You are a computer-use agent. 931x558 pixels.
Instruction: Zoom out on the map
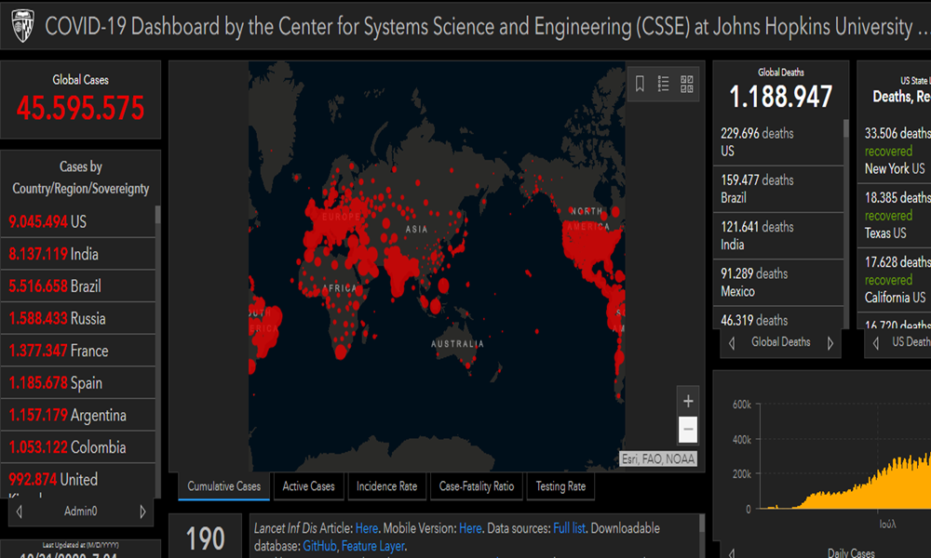tap(688, 430)
